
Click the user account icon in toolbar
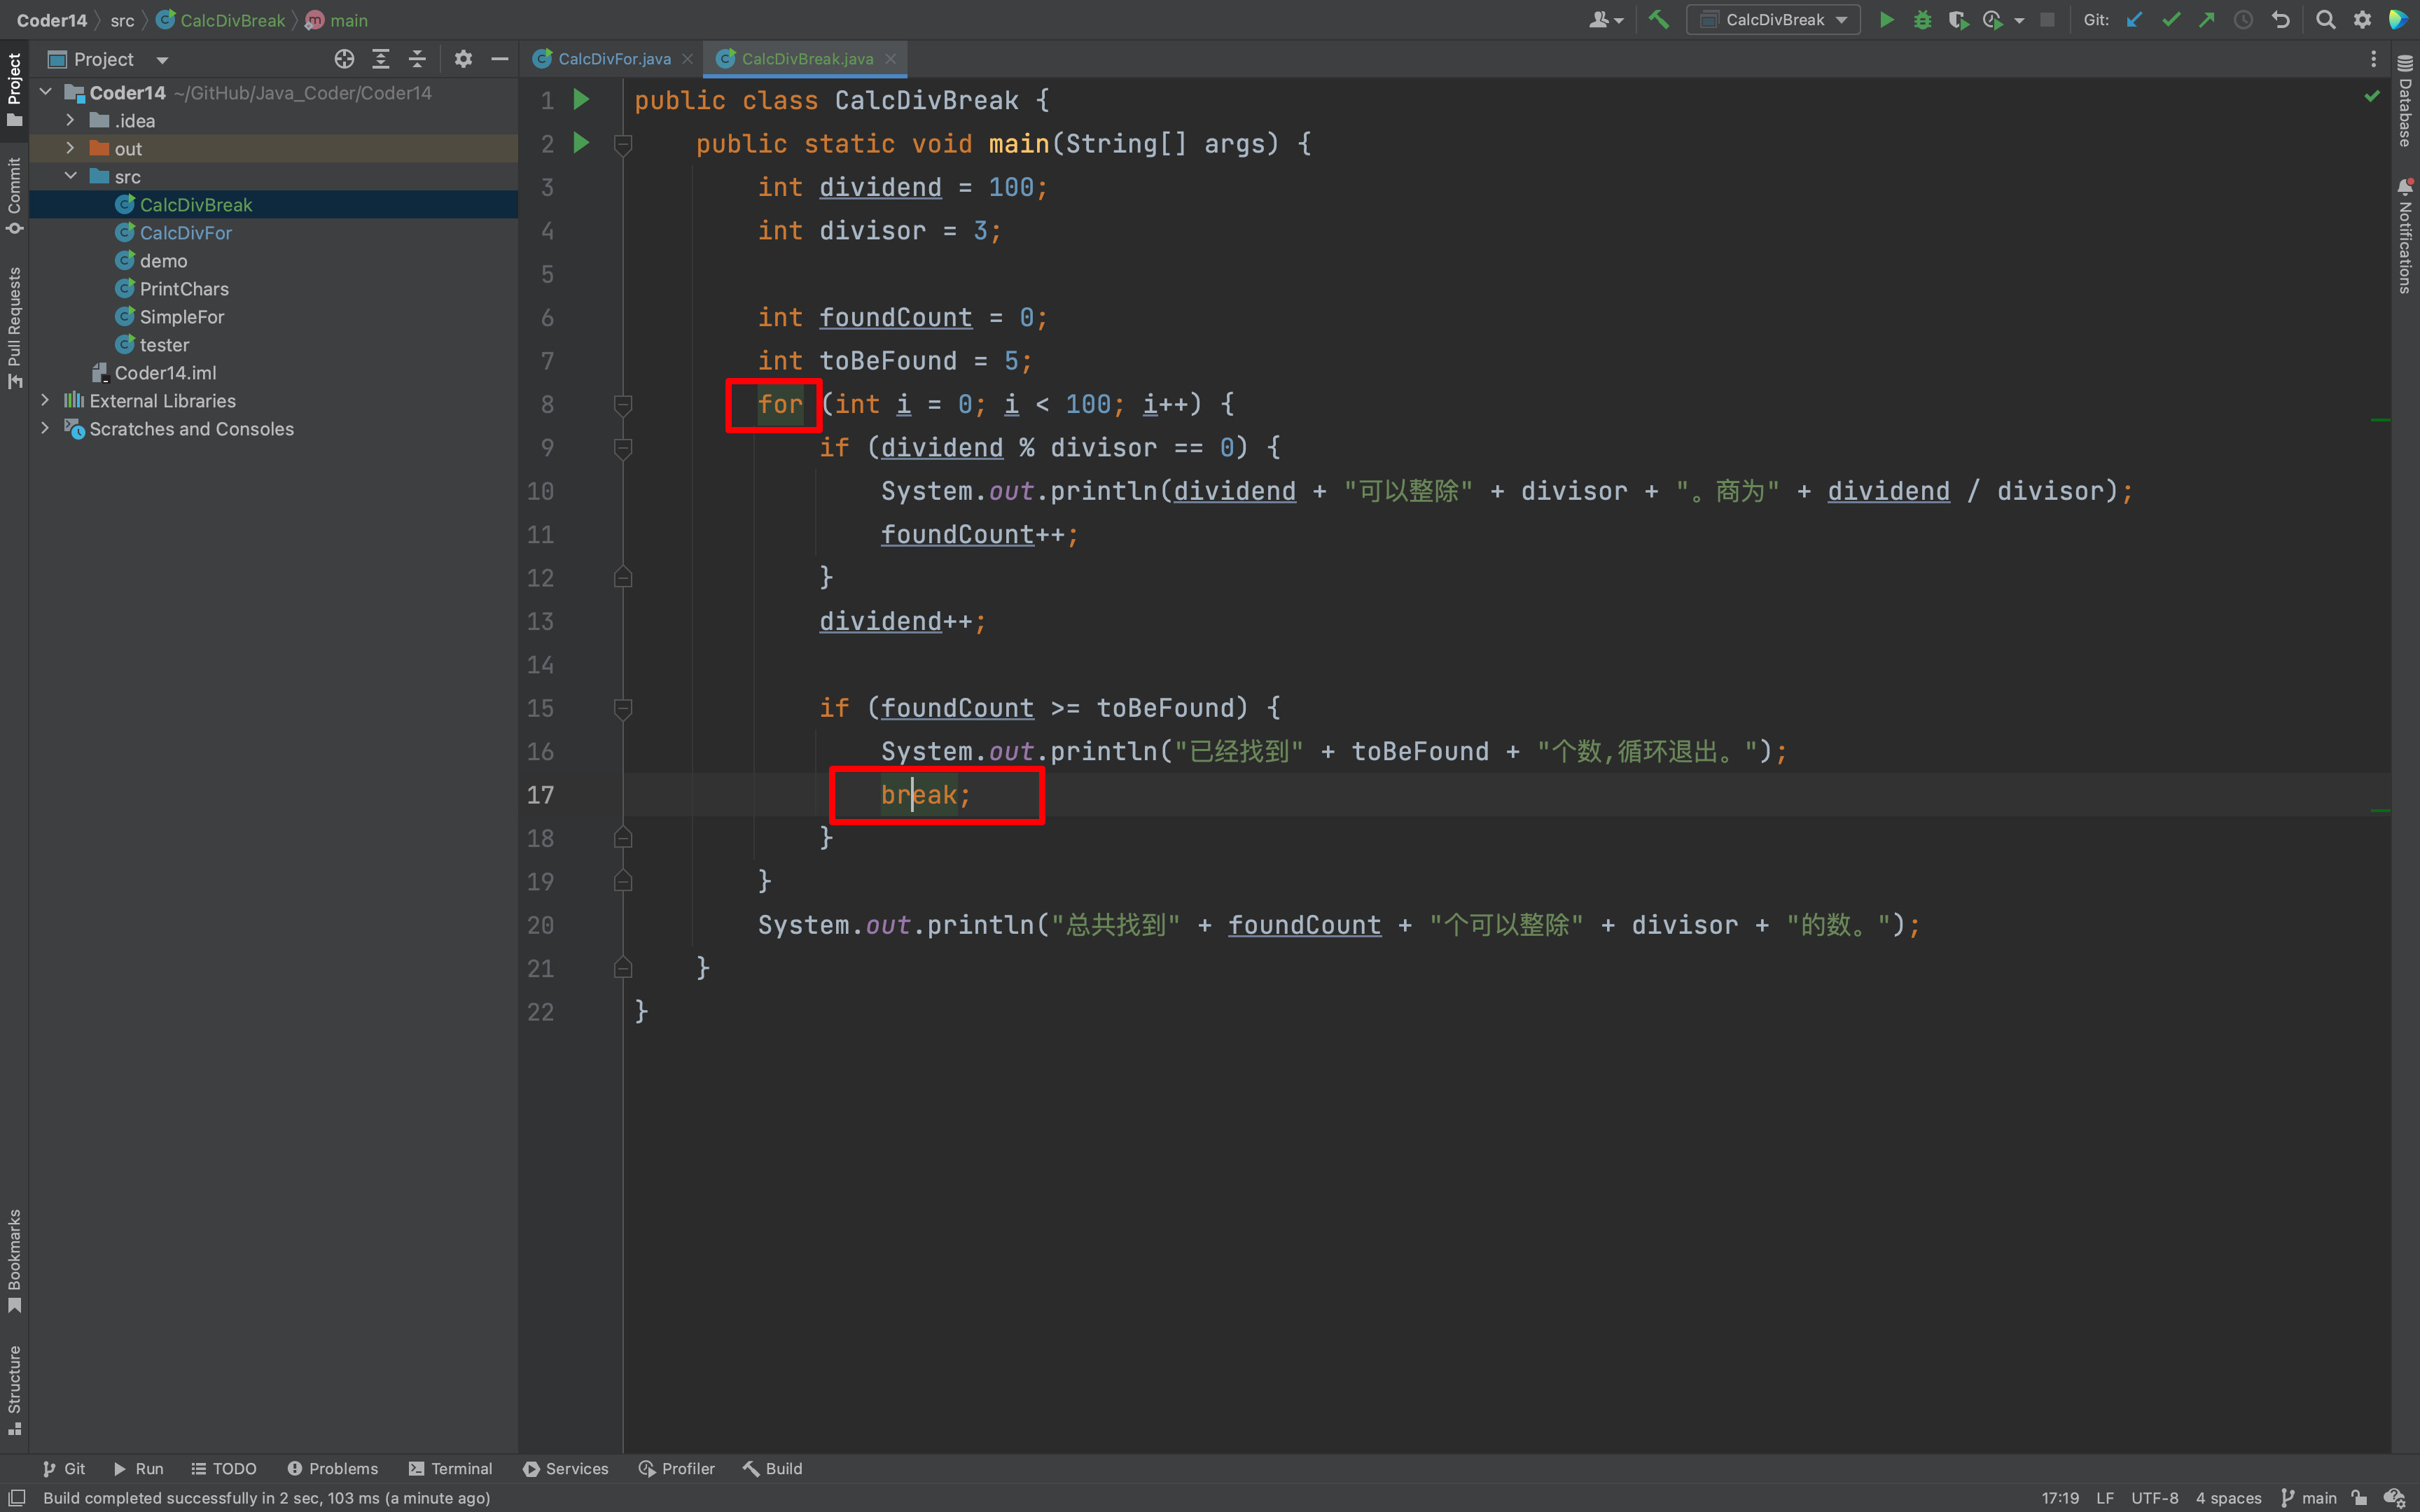(1605, 20)
